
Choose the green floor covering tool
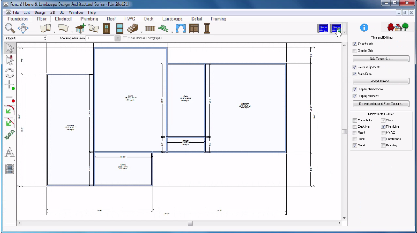(x=163, y=28)
